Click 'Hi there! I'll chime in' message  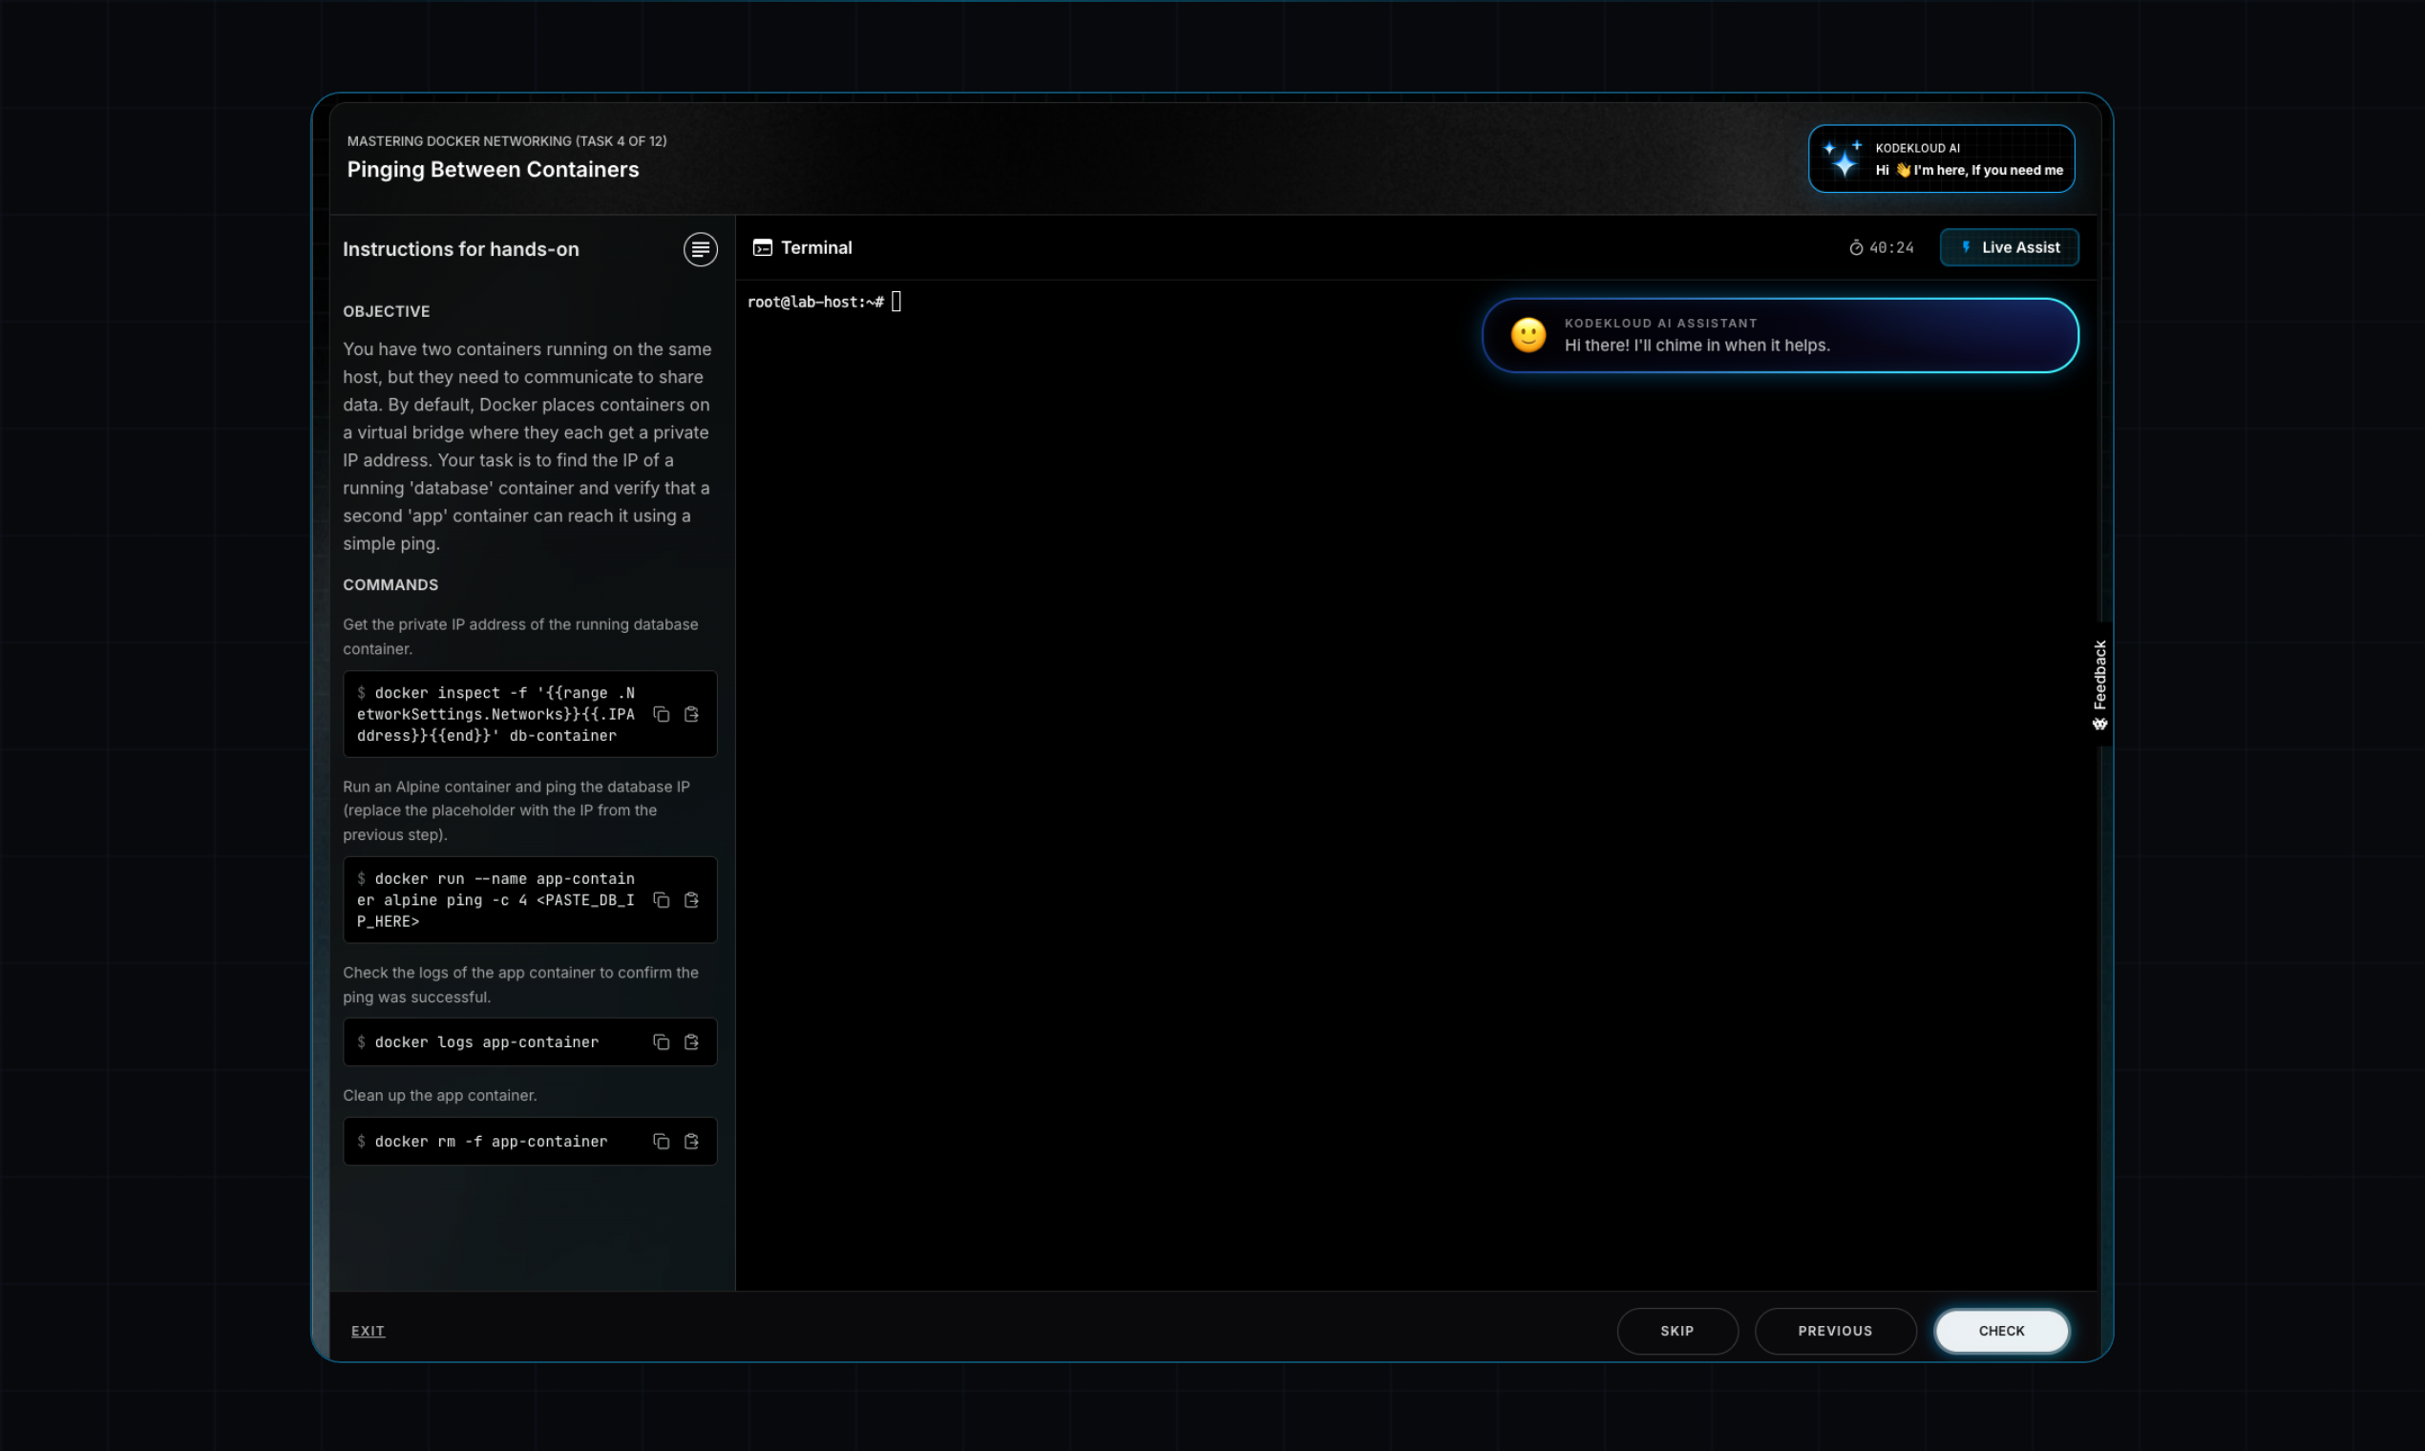pyautogui.click(x=1697, y=346)
